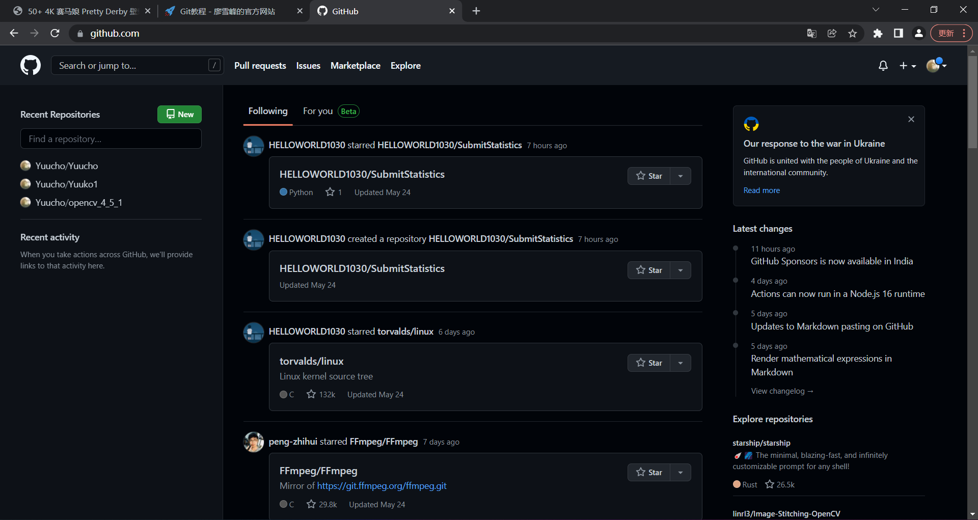The height and width of the screenshot is (520, 978).
Task: Create a repository with the New button
Action: (179, 114)
